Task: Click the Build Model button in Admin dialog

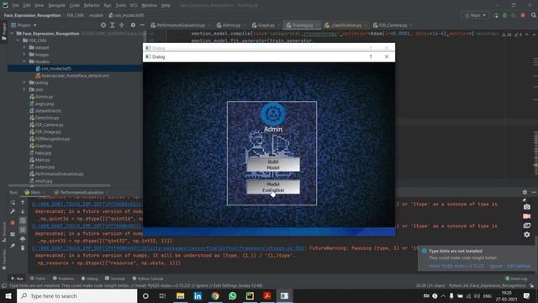Action: click(x=273, y=165)
